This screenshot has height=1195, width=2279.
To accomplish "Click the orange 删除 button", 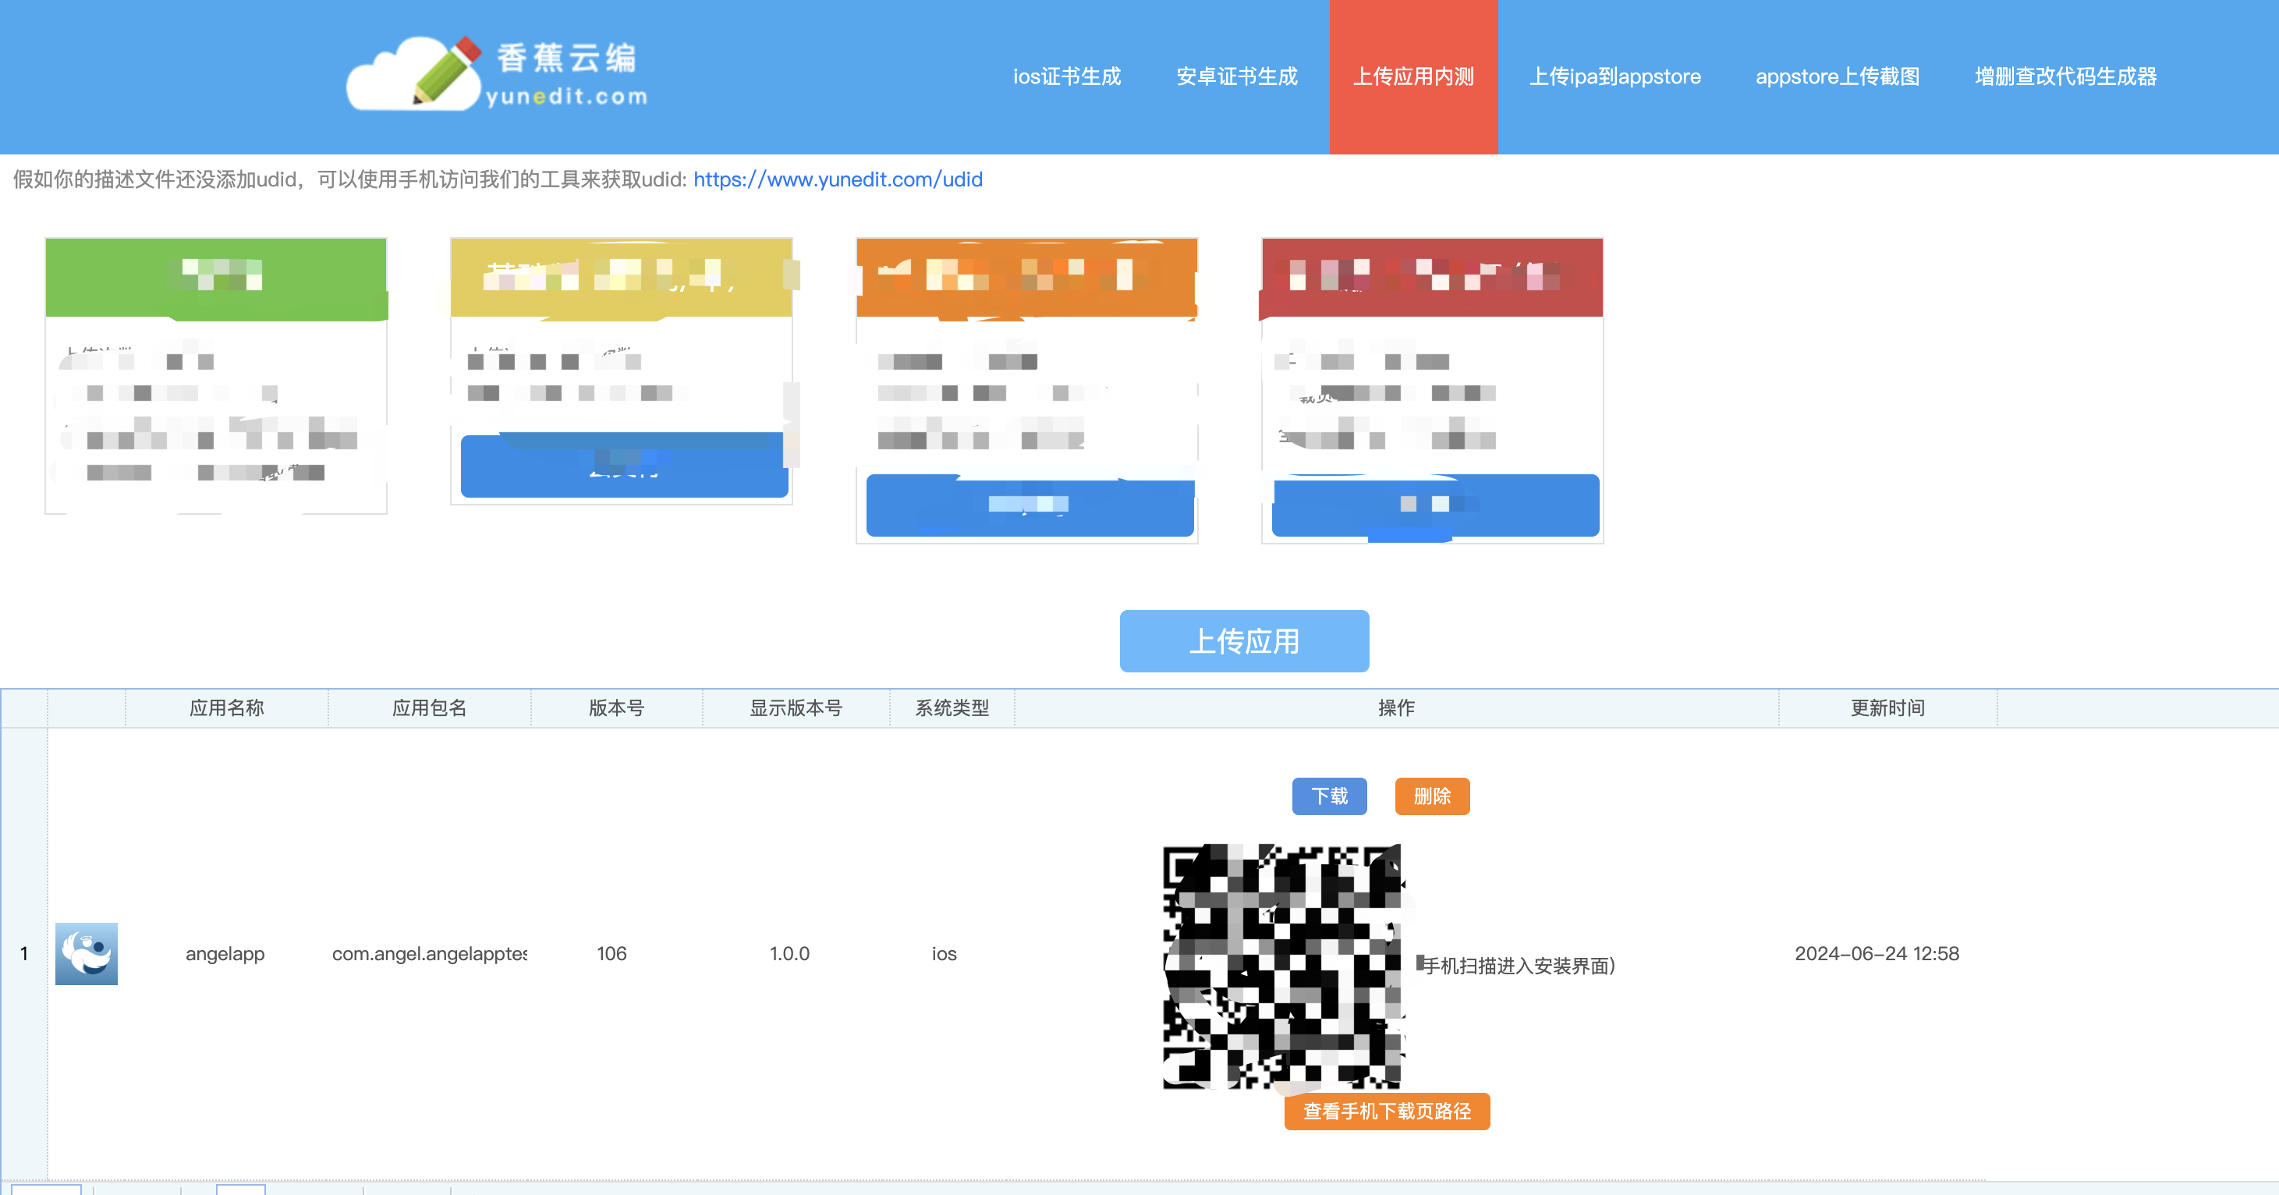I will pyautogui.click(x=1431, y=796).
